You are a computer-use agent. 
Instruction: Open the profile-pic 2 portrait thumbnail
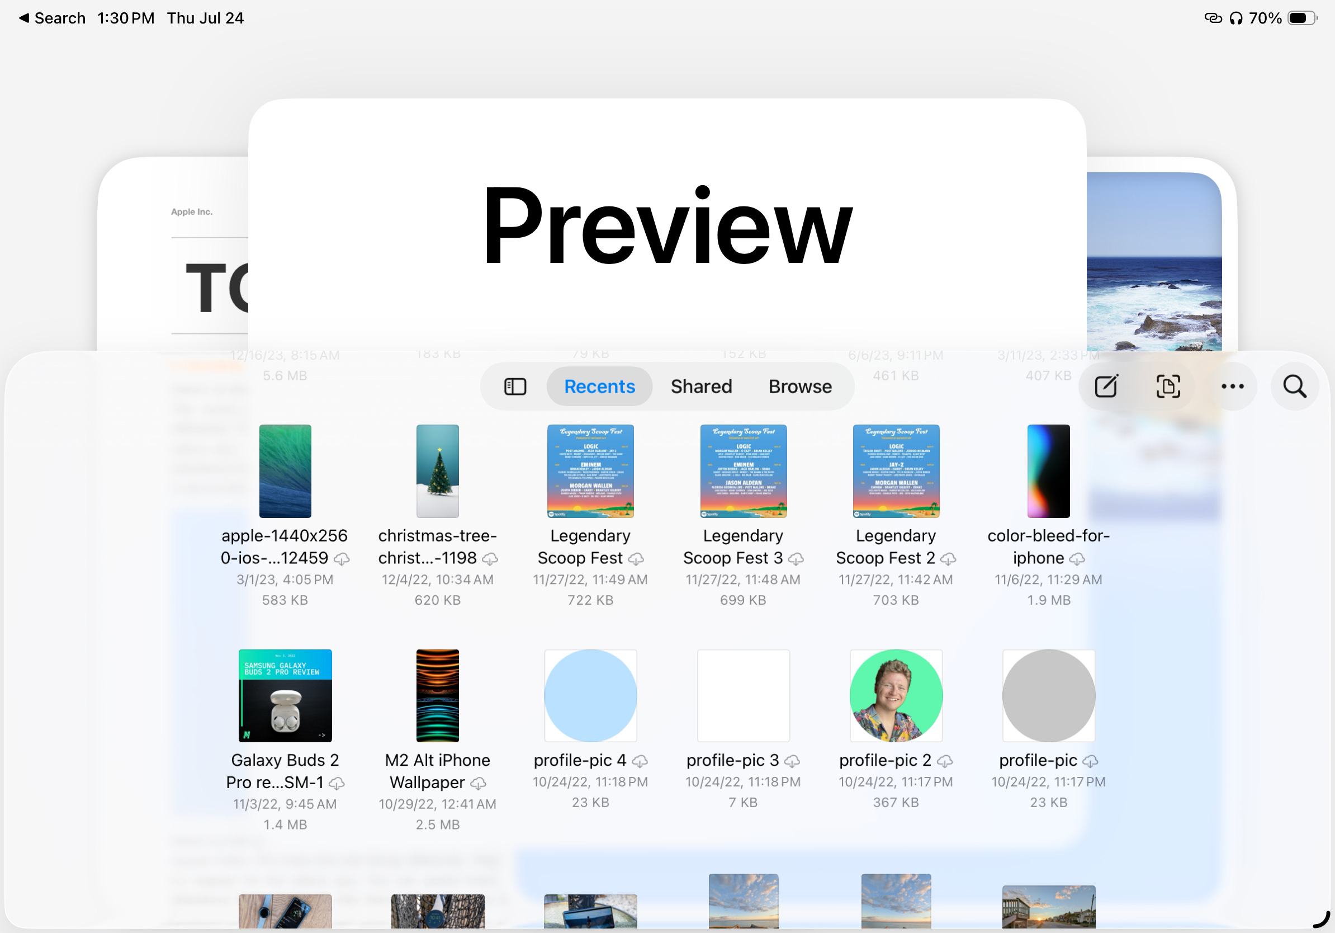click(x=896, y=696)
